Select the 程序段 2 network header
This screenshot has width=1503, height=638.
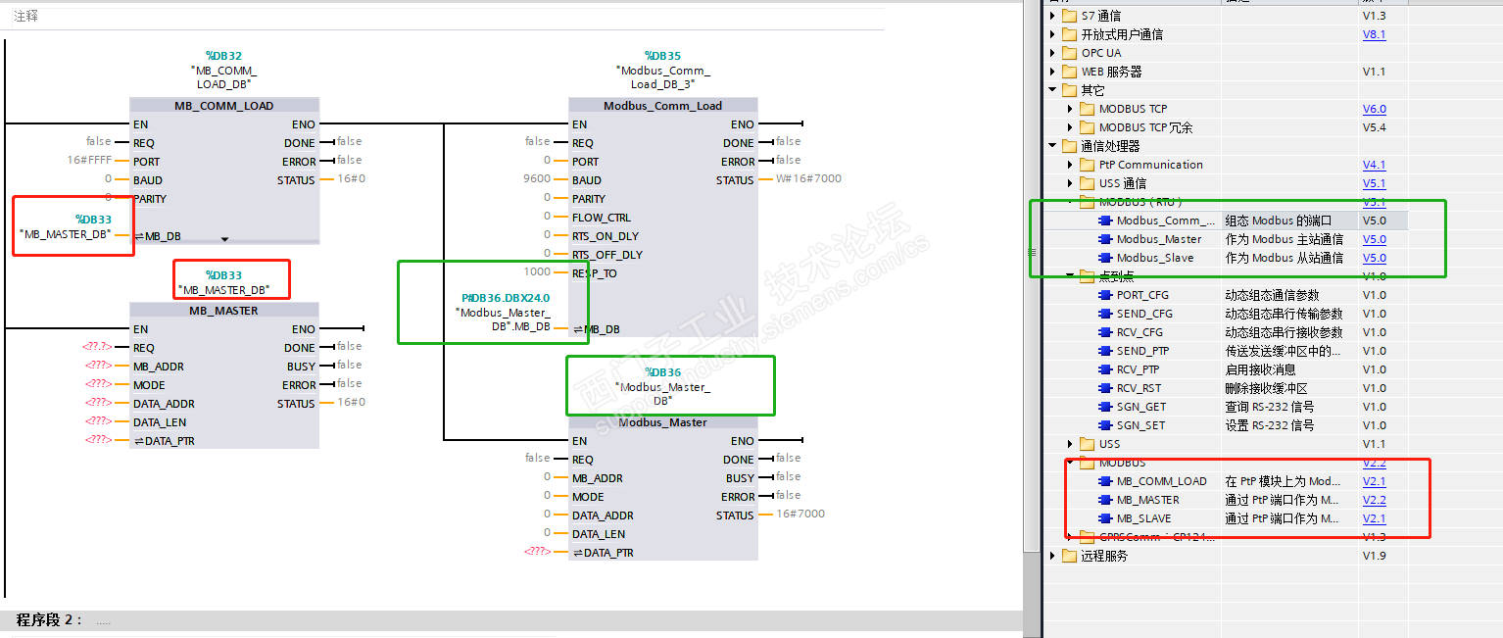tap(509, 620)
